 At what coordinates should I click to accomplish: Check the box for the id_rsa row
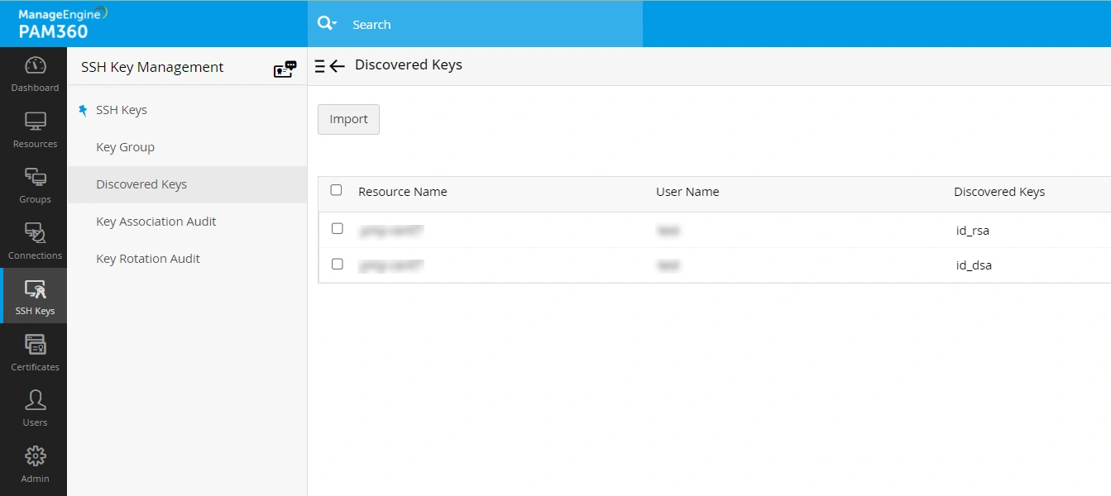tap(337, 229)
